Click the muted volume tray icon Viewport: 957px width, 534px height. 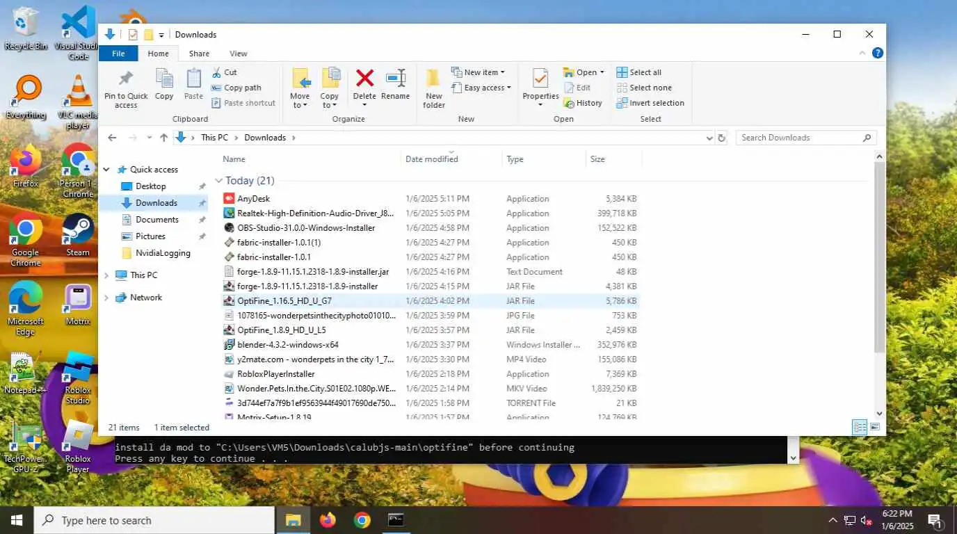pyautogui.click(x=867, y=520)
